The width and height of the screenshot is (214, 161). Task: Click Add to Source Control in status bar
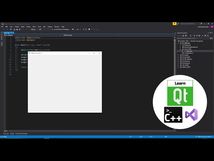coord(204,137)
